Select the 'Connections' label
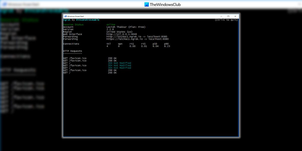 coord(71,44)
